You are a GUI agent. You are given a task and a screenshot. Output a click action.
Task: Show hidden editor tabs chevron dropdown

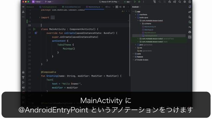[x=113, y=7]
